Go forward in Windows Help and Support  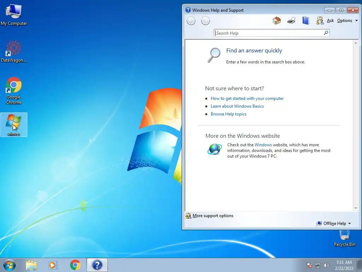tap(205, 21)
